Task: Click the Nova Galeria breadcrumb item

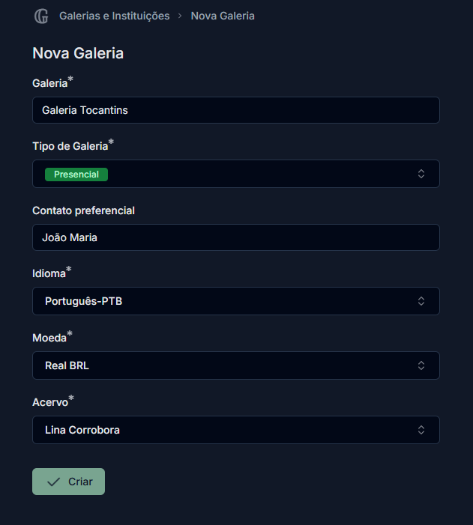Action: [x=223, y=16]
